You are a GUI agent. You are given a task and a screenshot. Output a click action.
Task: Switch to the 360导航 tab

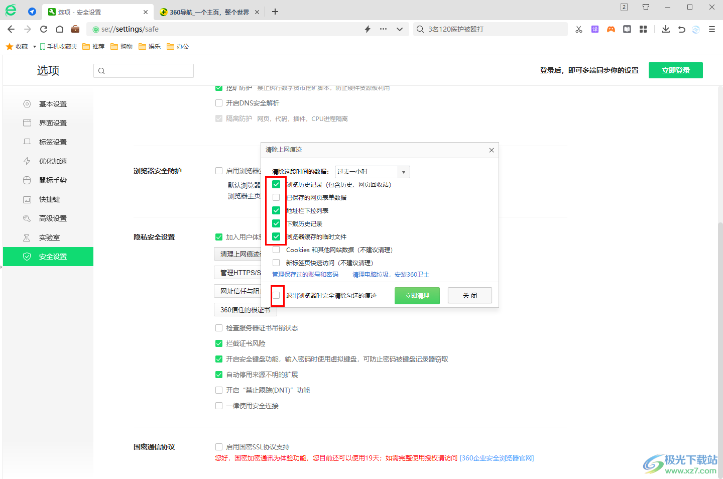(x=209, y=12)
